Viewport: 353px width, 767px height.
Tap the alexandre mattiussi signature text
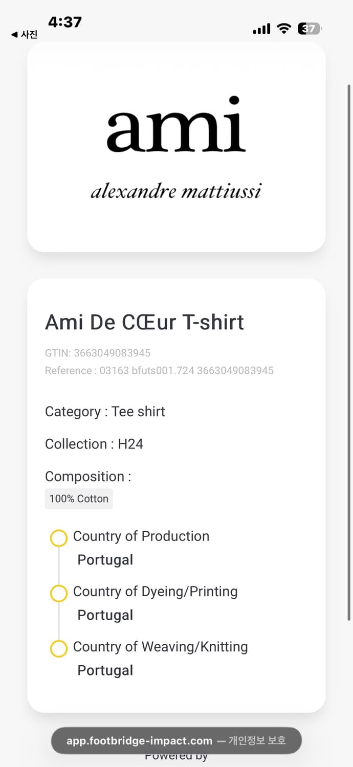176,191
